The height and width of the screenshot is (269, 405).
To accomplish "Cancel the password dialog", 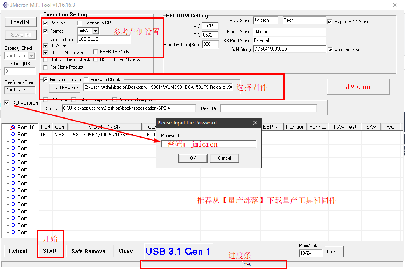I will point(224,158).
